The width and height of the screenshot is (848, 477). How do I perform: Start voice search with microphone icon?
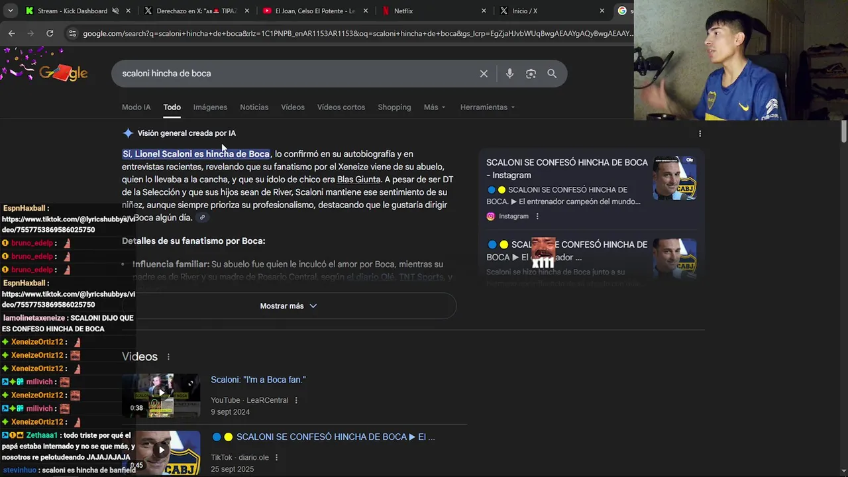point(509,74)
